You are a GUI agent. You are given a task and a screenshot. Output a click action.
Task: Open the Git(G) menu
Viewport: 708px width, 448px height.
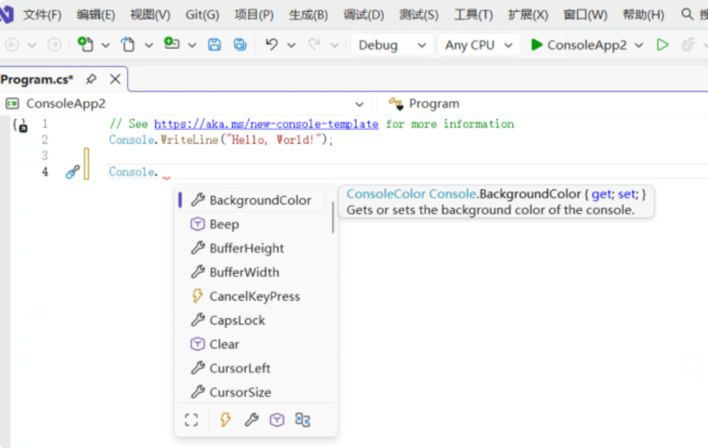(202, 14)
